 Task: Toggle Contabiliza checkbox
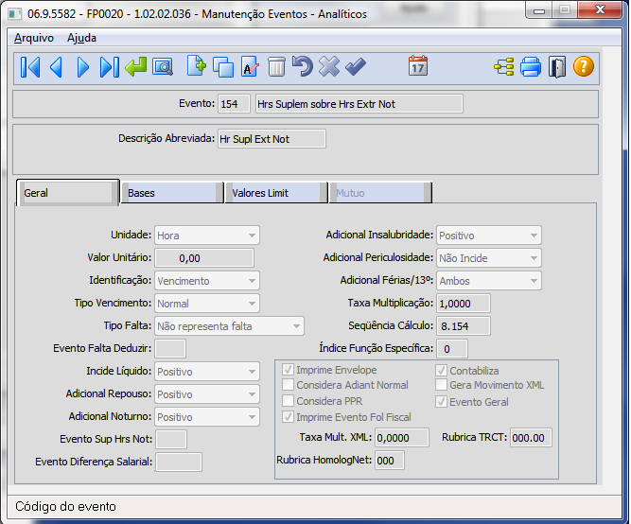pyautogui.click(x=442, y=370)
